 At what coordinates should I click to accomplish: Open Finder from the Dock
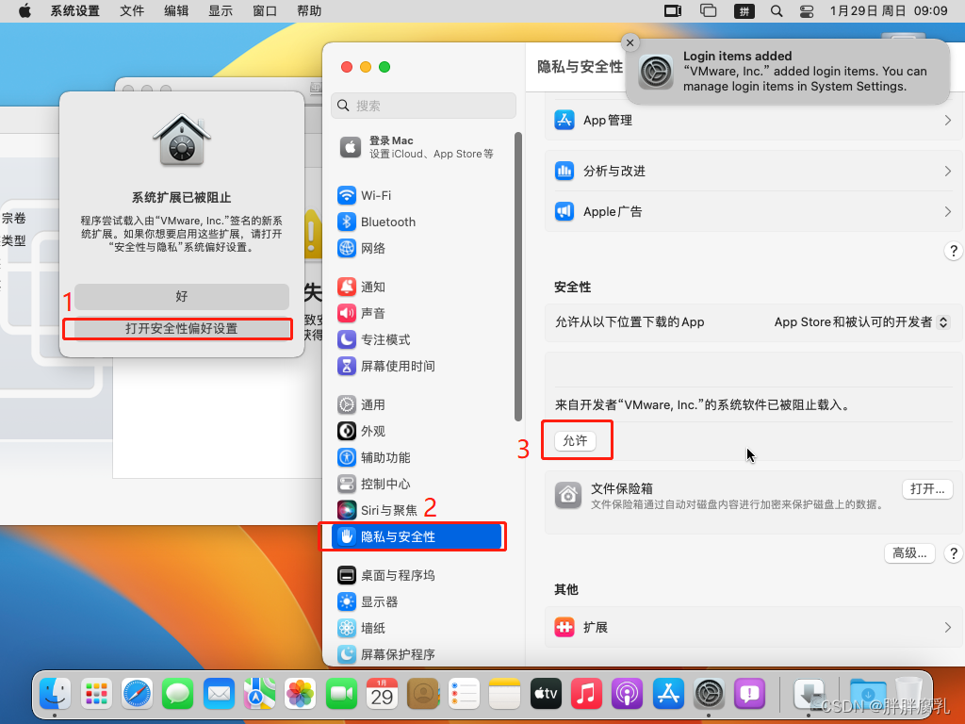[56, 694]
